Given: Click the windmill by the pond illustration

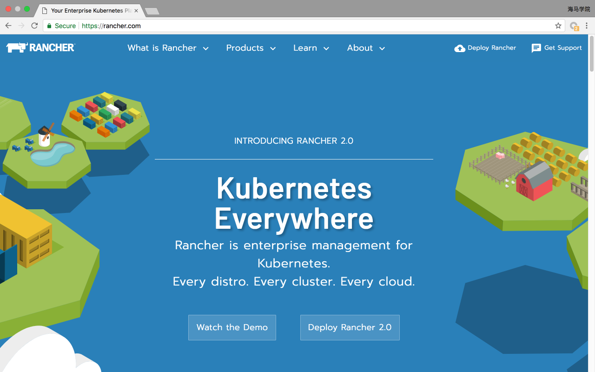Looking at the screenshot, I should tap(46, 135).
